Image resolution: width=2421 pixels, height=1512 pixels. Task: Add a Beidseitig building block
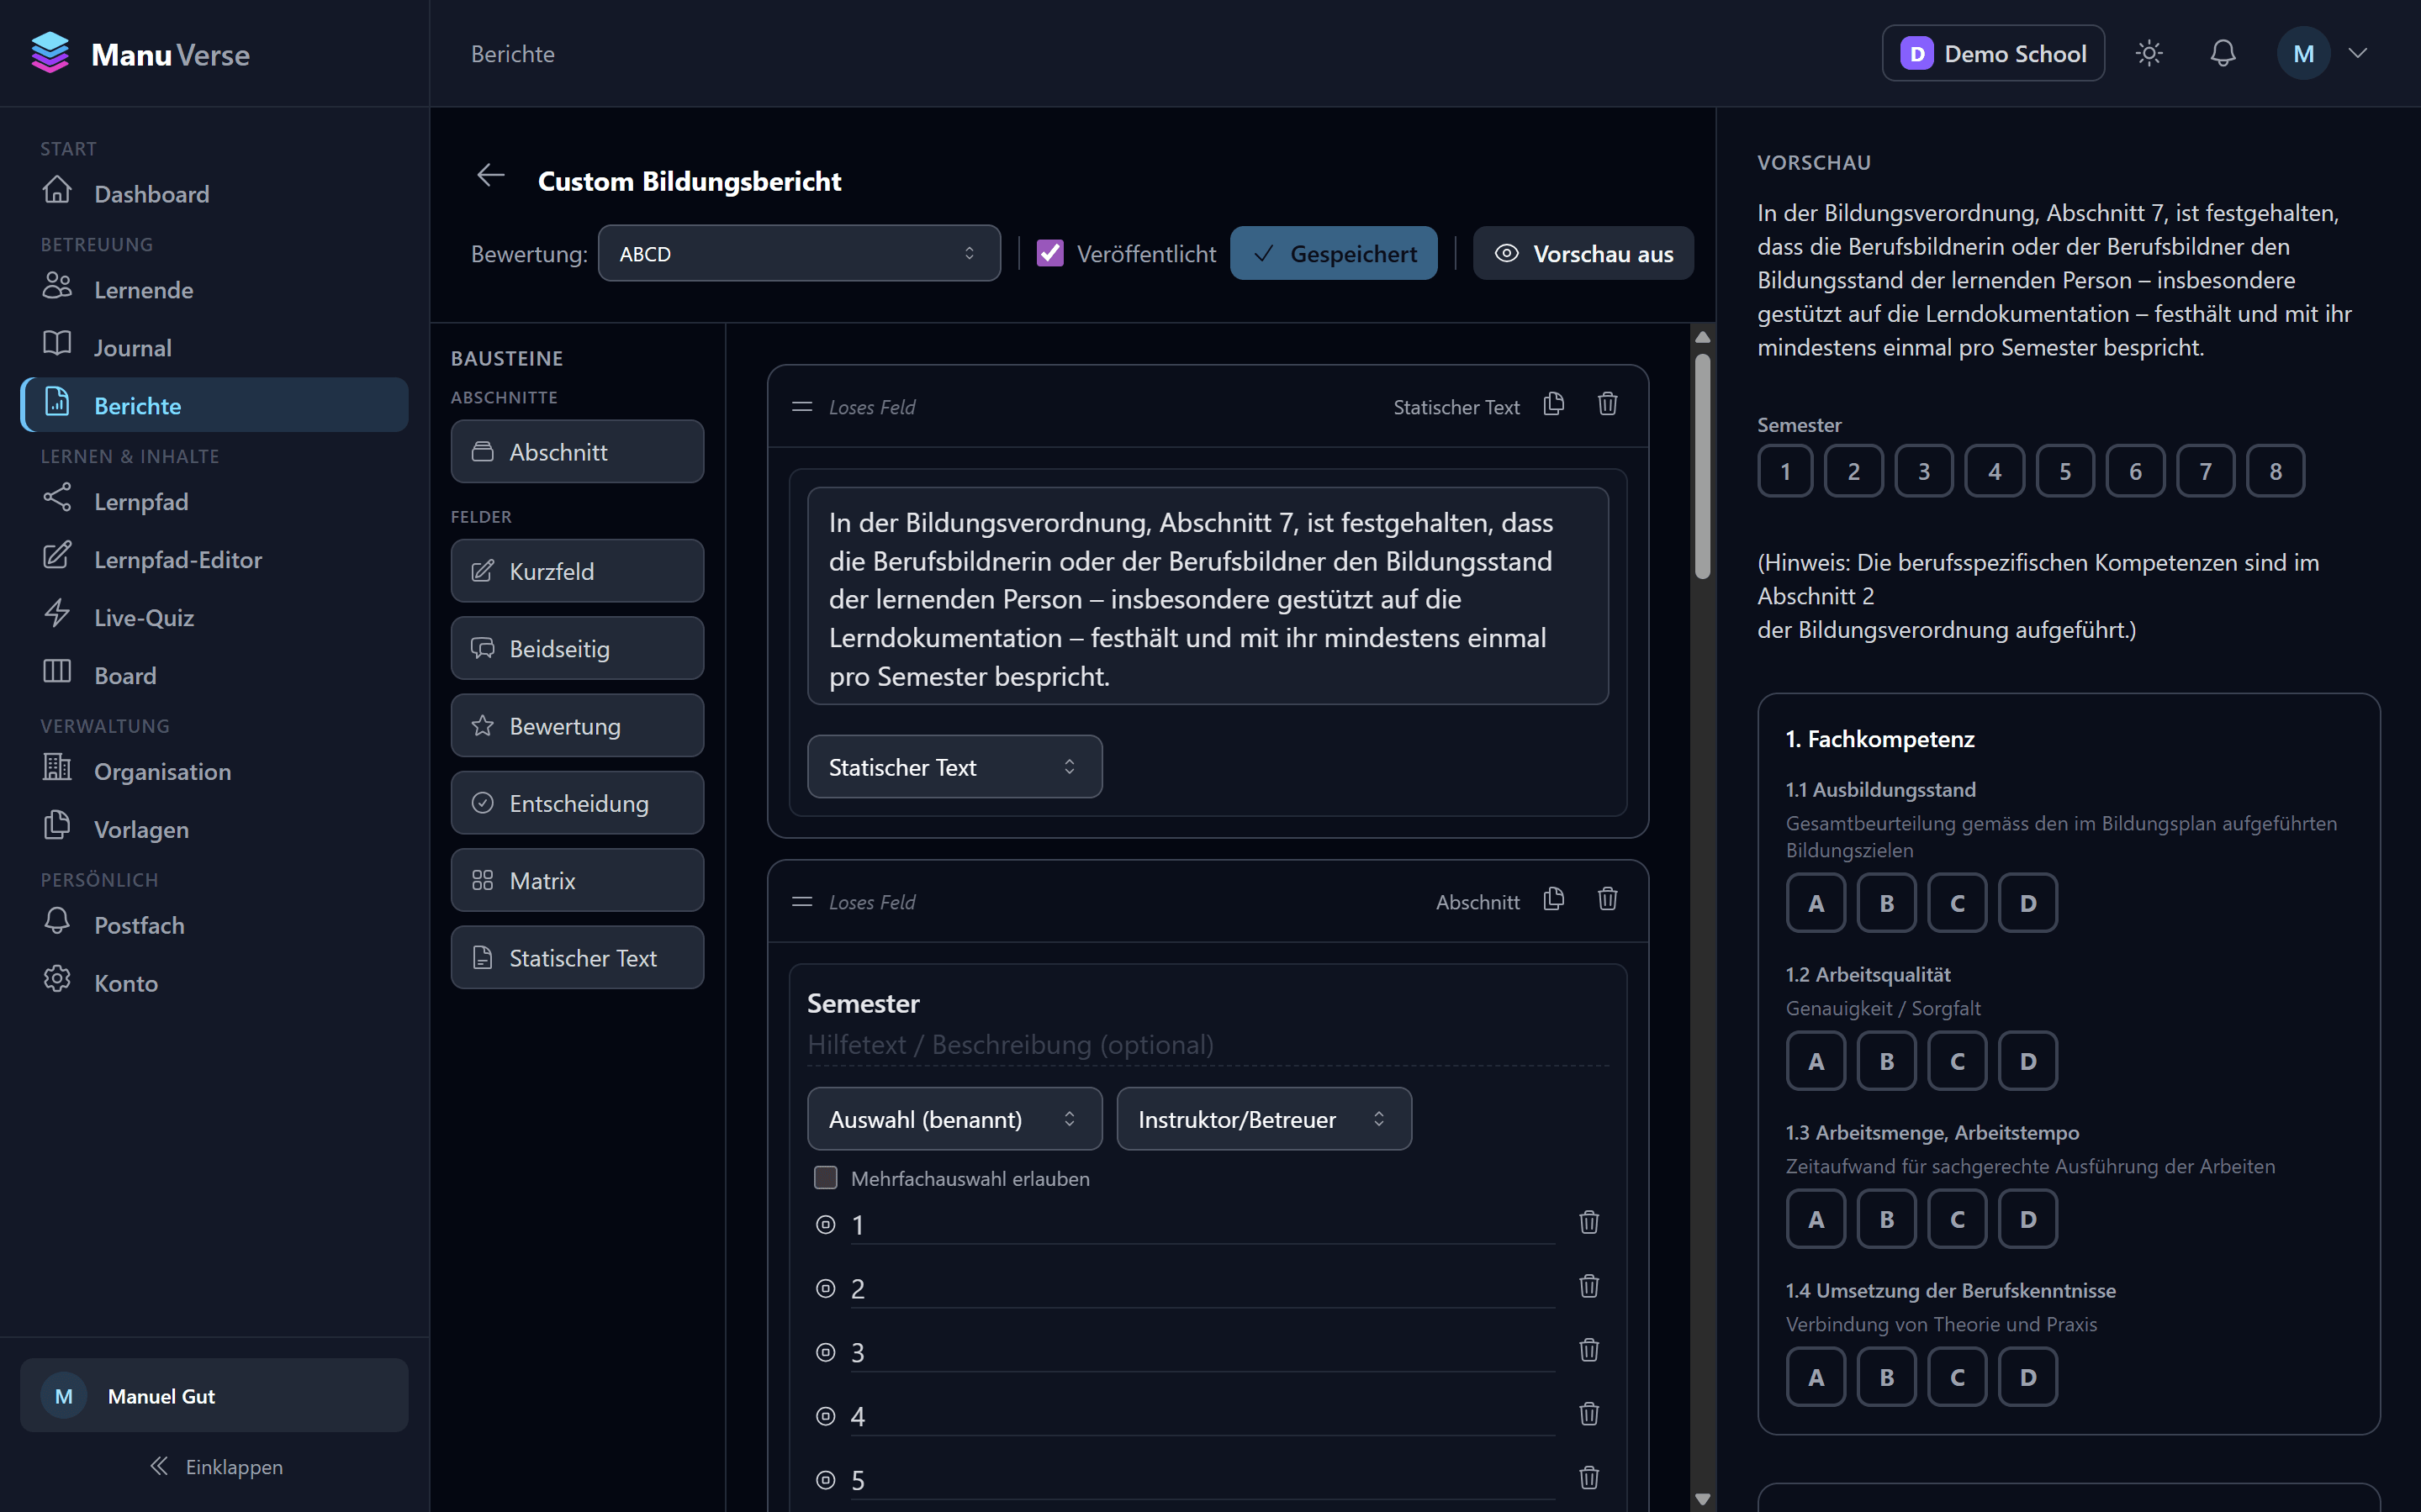[x=577, y=648]
